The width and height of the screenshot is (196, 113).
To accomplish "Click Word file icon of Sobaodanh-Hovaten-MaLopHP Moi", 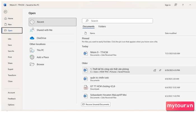I will coord(86,96).
